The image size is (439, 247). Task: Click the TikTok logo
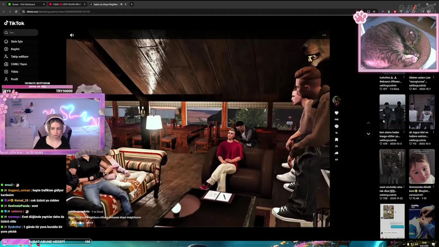(x=14, y=23)
